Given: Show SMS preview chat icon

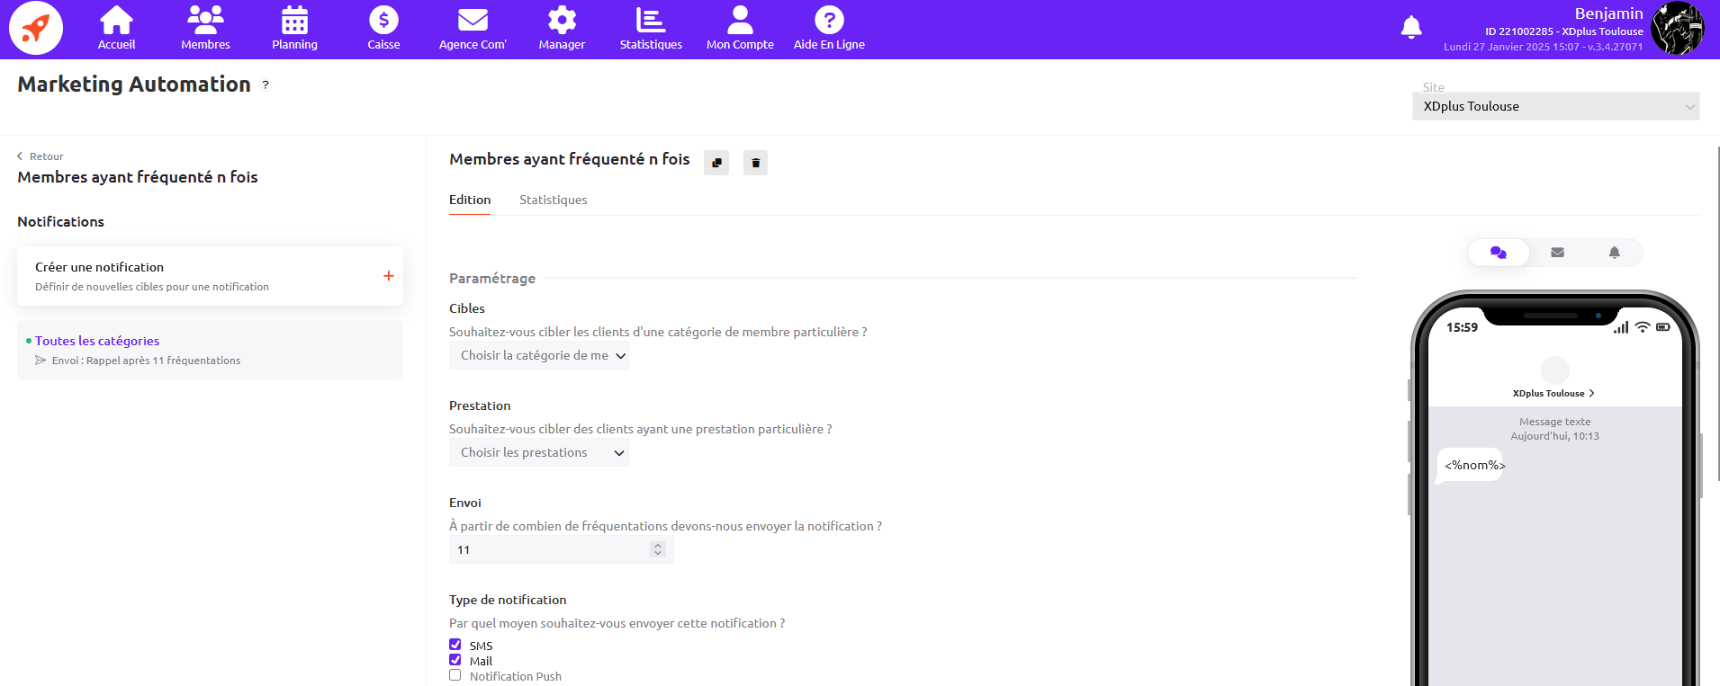Looking at the screenshot, I should click(x=1498, y=253).
